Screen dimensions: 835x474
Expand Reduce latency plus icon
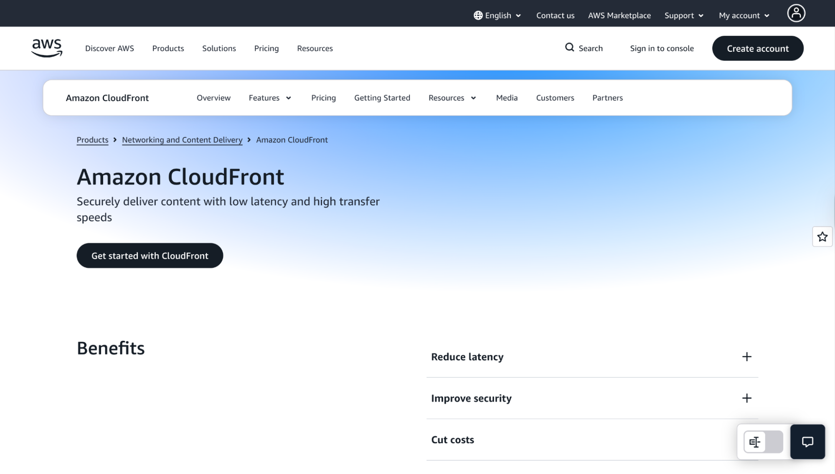coord(746,357)
